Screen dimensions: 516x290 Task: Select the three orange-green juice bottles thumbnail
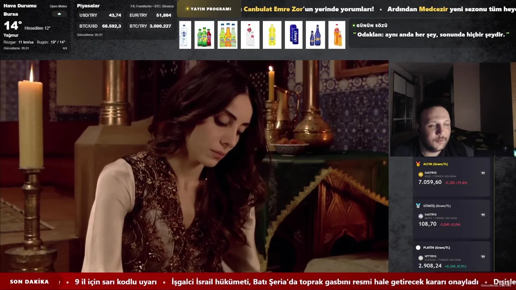pos(227,35)
